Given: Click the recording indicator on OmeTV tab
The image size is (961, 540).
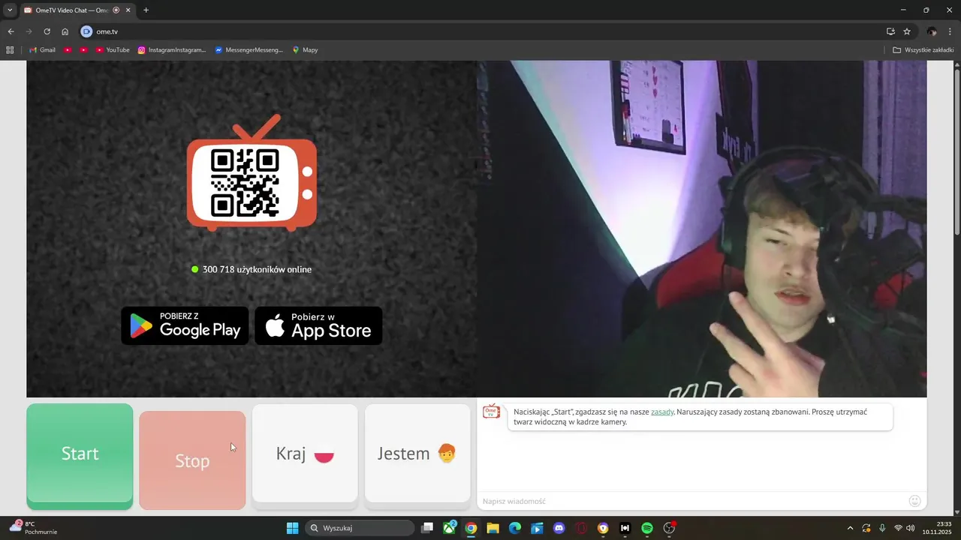Looking at the screenshot, I should [x=116, y=10].
